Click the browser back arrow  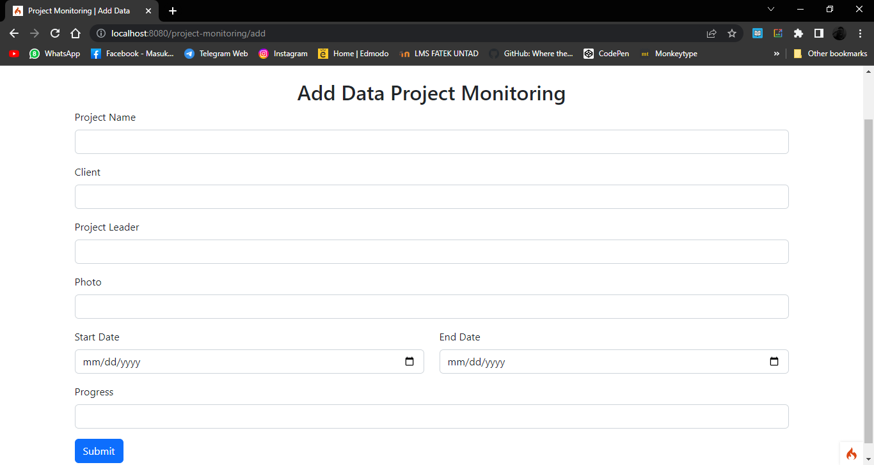(14, 33)
